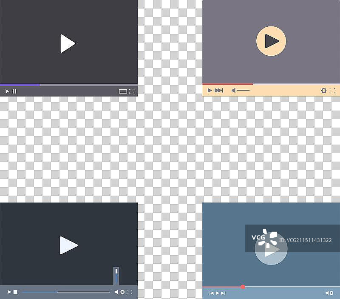340x299 pixels.
Task: Click the large white play triangle in the purple-progress player
Action: (68, 43)
